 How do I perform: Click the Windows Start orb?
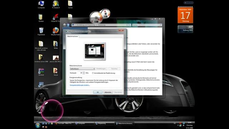38,125
